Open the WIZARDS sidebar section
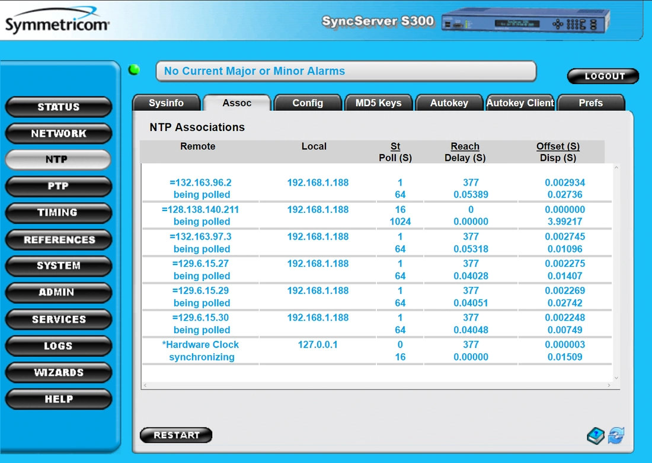This screenshot has width=652, height=463. [58, 372]
